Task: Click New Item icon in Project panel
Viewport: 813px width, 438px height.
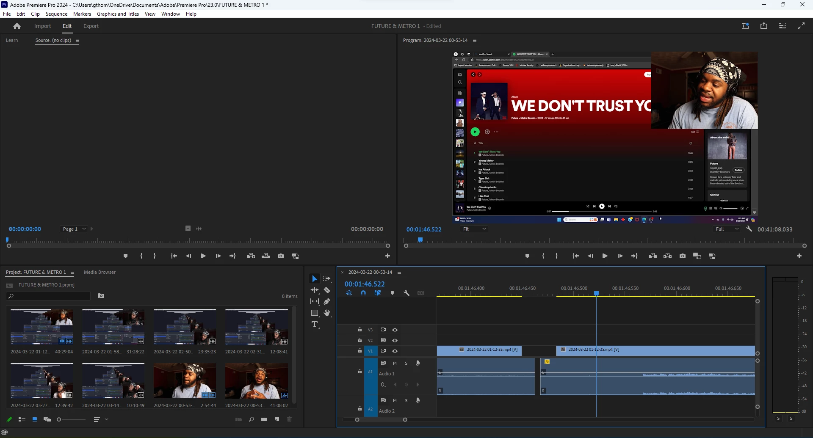Action: (x=277, y=419)
